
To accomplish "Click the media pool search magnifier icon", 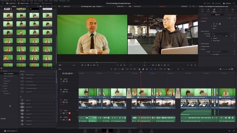I will (x=47, y=7).
